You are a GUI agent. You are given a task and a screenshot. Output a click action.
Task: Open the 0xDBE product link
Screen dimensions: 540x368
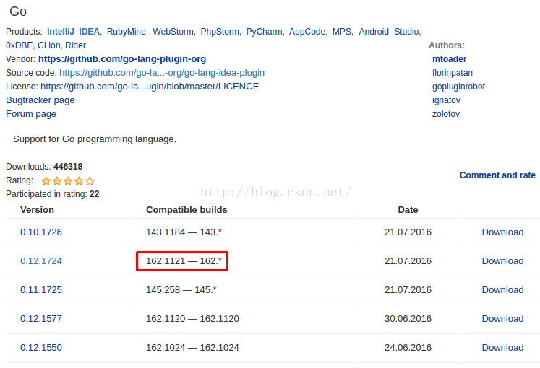[x=20, y=45]
